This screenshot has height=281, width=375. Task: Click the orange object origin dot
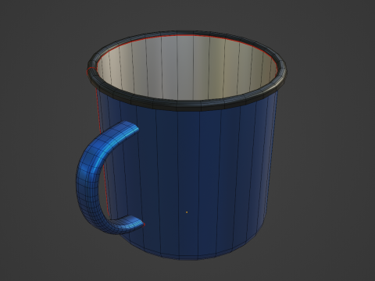tap(187, 212)
